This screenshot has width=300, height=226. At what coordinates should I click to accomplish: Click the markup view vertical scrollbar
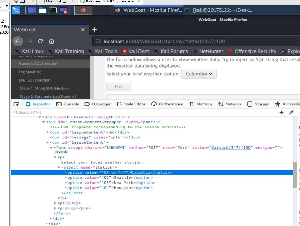(295, 174)
